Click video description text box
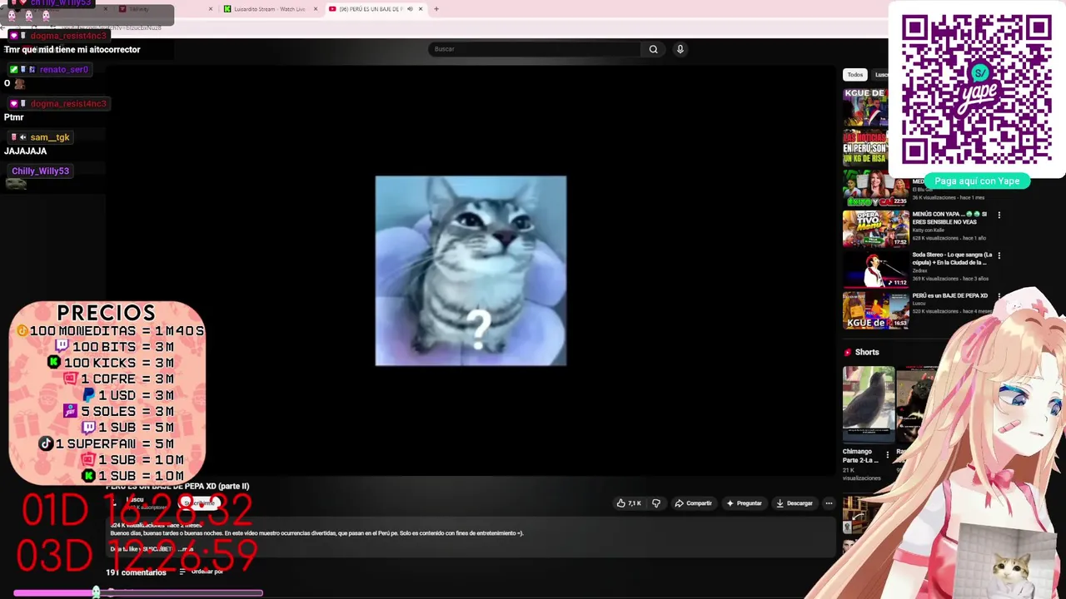The image size is (1066, 599). (471, 537)
